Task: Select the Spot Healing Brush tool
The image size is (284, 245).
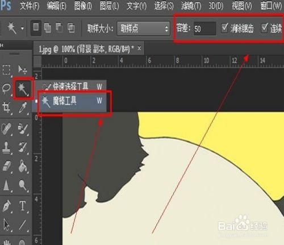Action: (x=6, y=128)
